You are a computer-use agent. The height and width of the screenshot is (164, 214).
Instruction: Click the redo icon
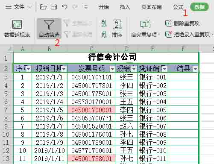[75, 7]
